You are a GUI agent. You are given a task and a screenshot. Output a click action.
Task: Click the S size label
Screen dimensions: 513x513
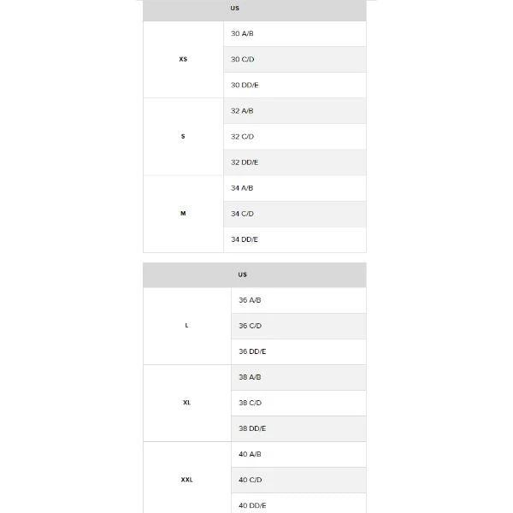tap(183, 137)
